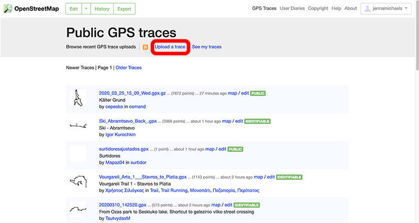Viewport: 419px width, 223px height.
Task: Open User Diaries page
Action: [292, 8]
